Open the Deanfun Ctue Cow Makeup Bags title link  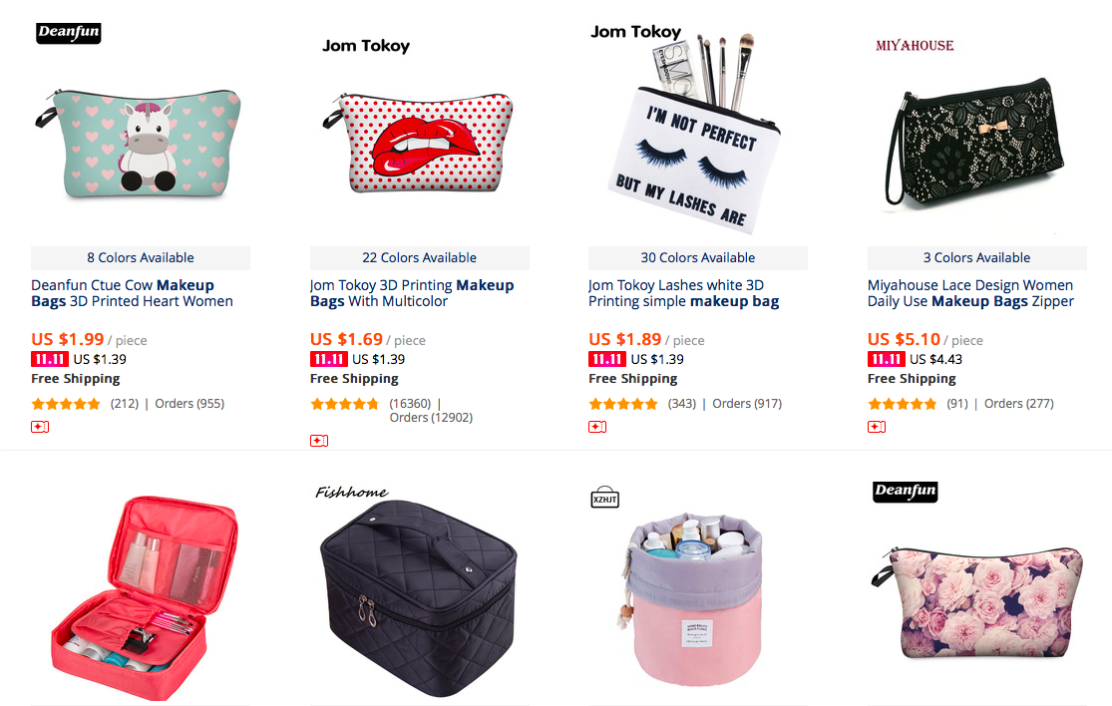tap(132, 293)
